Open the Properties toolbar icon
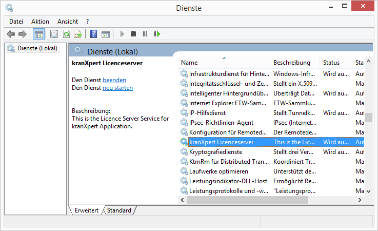 click(x=54, y=34)
